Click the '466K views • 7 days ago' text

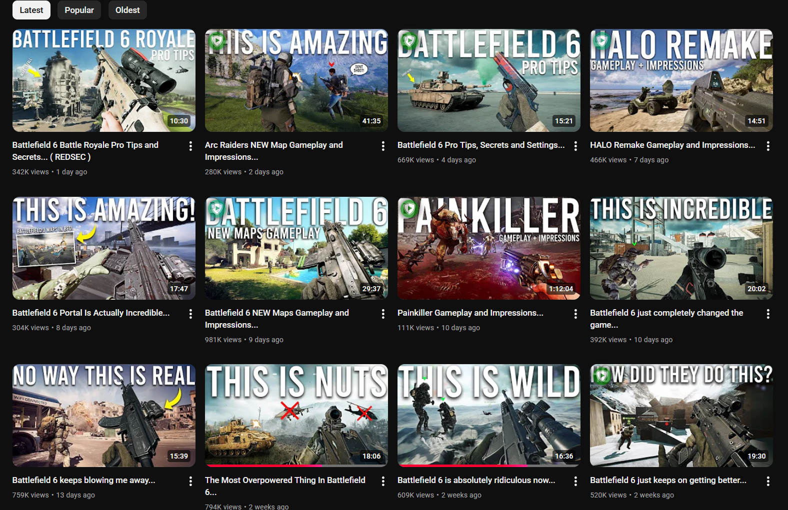coord(629,160)
